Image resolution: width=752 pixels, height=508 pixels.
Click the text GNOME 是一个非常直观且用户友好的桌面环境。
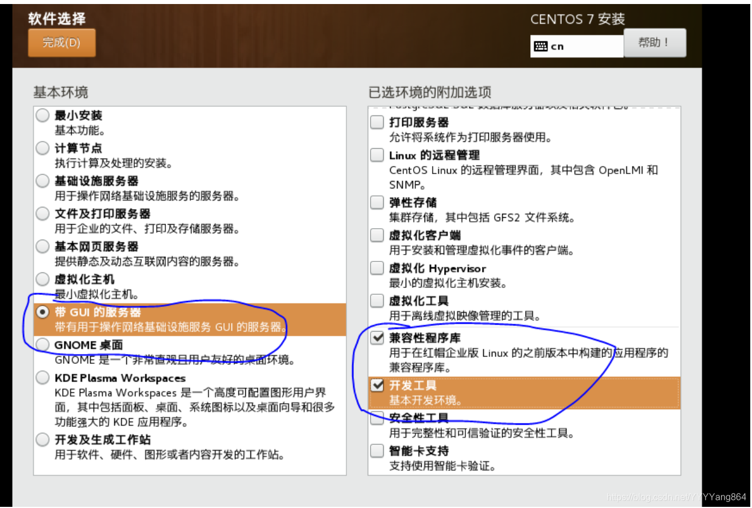[175, 360]
